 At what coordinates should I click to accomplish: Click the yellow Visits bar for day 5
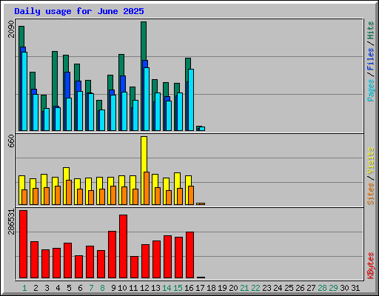tap(66, 174)
